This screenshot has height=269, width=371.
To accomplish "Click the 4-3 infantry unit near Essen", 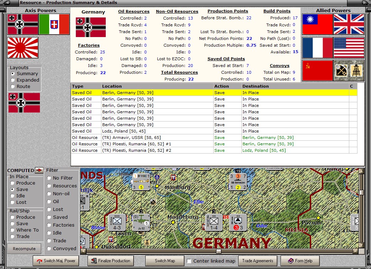I will click(x=117, y=222).
